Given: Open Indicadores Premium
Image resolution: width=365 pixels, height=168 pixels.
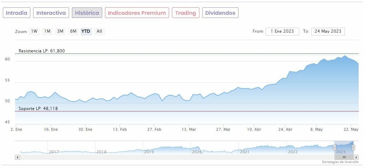Looking at the screenshot, I should (x=137, y=13).
